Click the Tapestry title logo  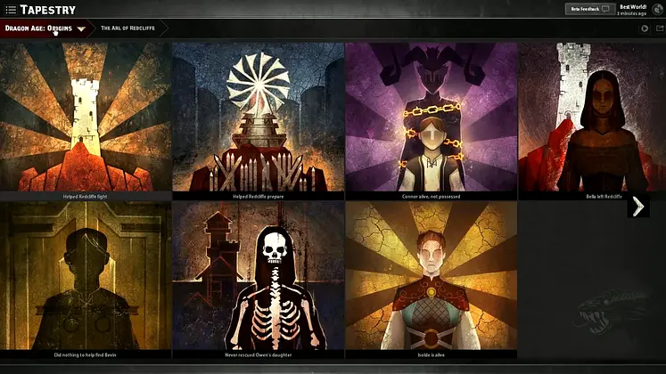point(48,10)
